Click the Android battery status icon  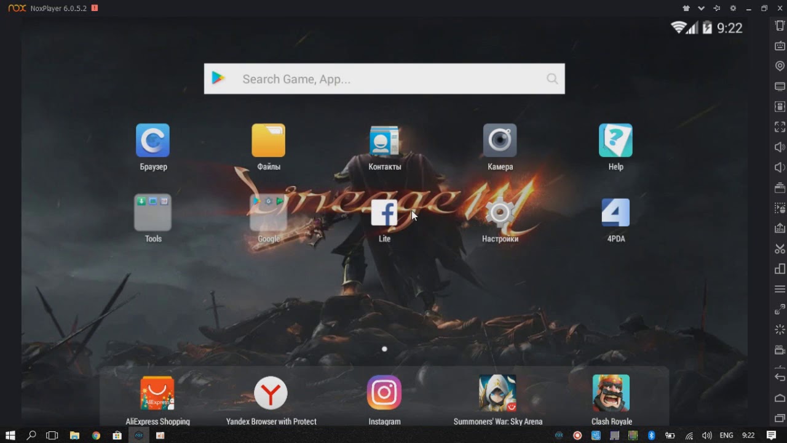(x=707, y=27)
